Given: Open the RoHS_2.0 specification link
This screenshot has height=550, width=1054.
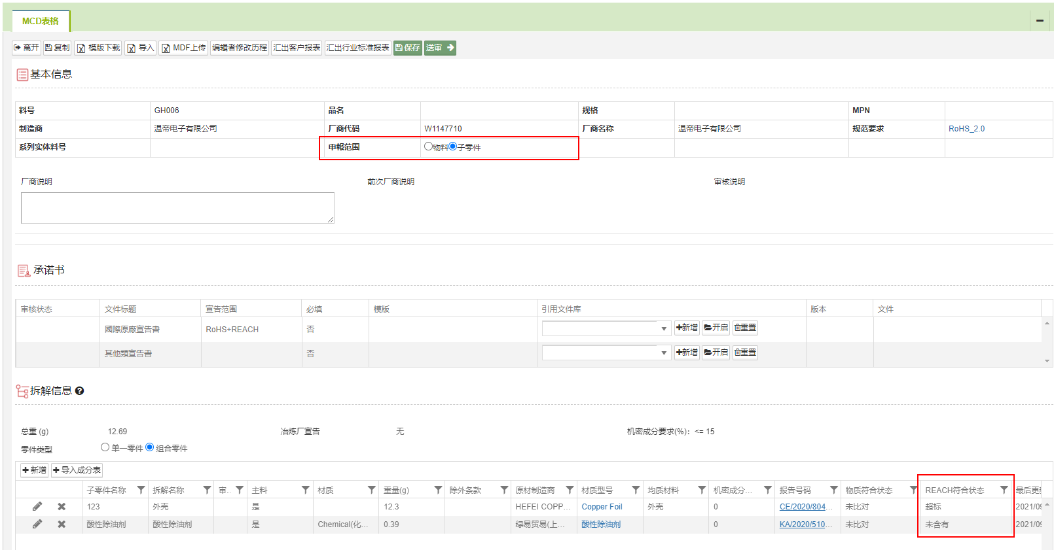Looking at the screenshot, I should pyautogui.click(x=966, y=129).
